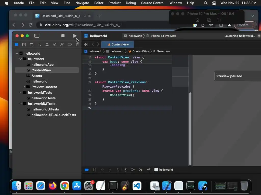This screenshot has width=261, height=195.
Task: Collapse the helloworld project root
Action: pyautogui.click(x=17, y=53)
